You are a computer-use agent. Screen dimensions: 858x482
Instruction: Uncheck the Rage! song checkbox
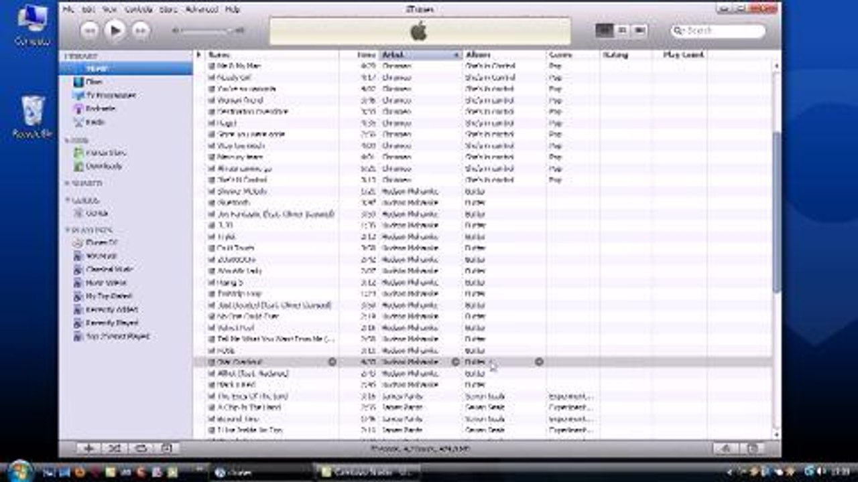[212, 123]
